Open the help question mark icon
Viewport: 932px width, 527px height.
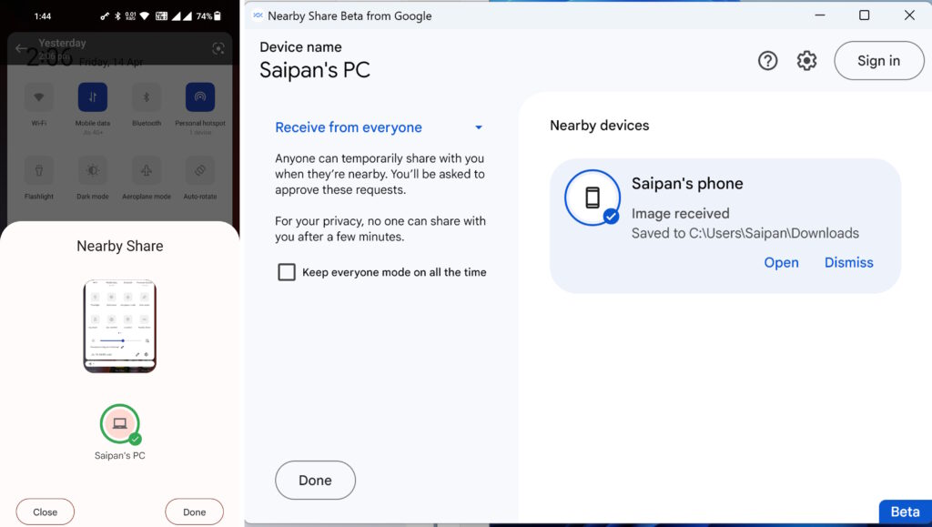point(767,61)
